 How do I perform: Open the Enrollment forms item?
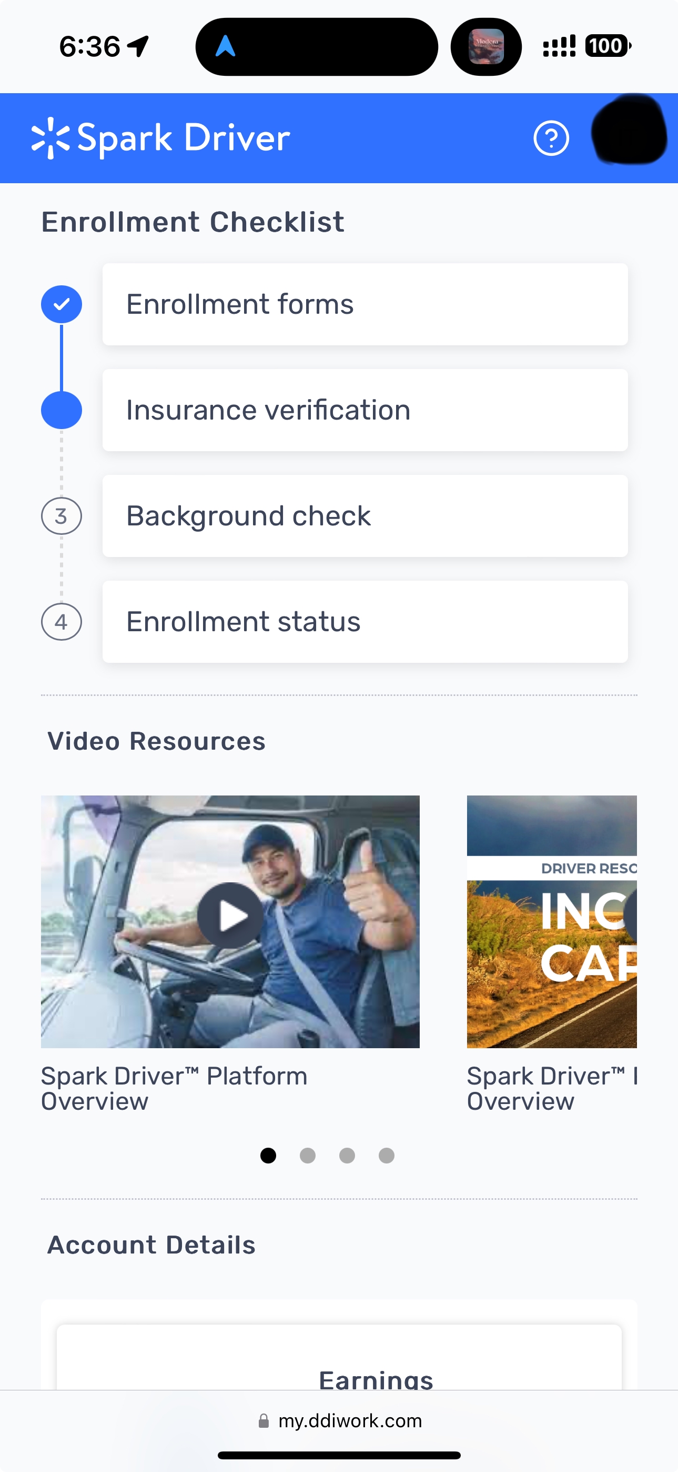pyautogui.click(x=365, y=304)
